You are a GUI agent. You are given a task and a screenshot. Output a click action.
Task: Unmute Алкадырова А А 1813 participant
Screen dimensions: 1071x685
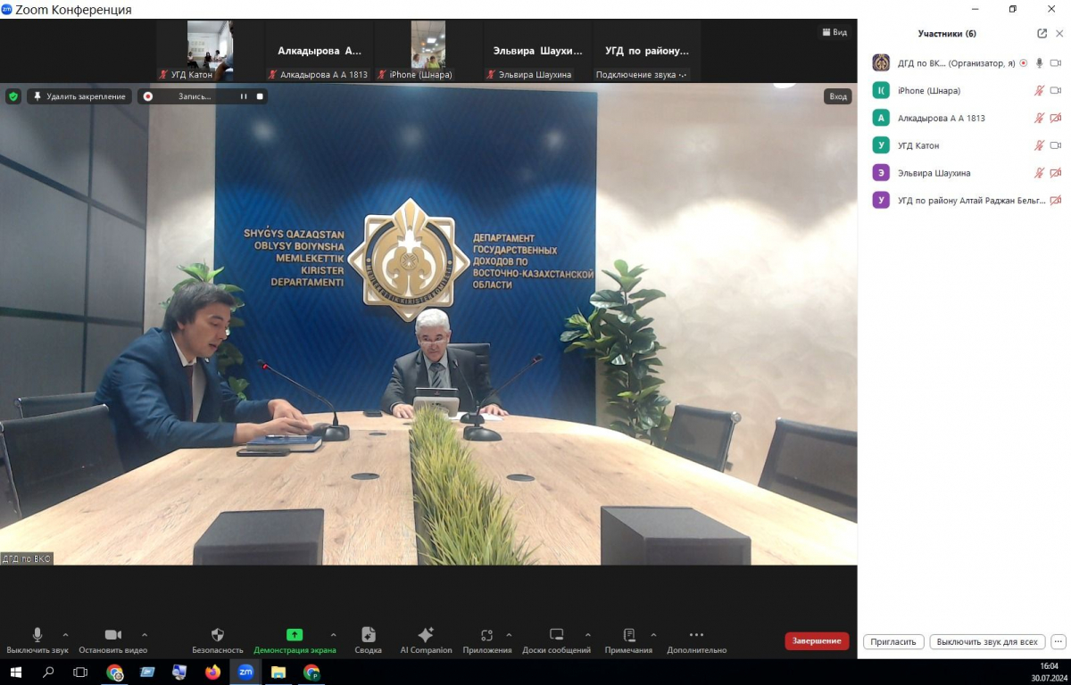1039,118
